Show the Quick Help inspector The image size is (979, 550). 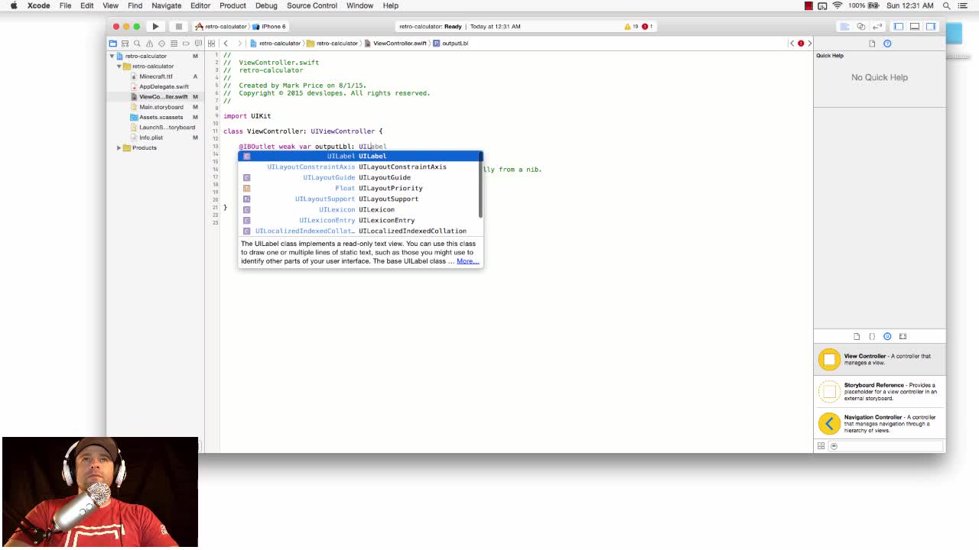[x=887, y=43]
